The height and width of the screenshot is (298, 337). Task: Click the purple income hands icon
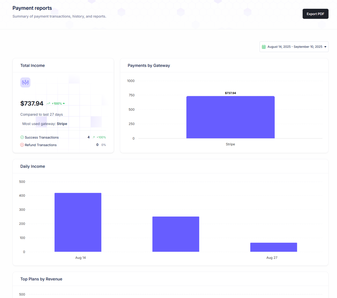point(25,83)
